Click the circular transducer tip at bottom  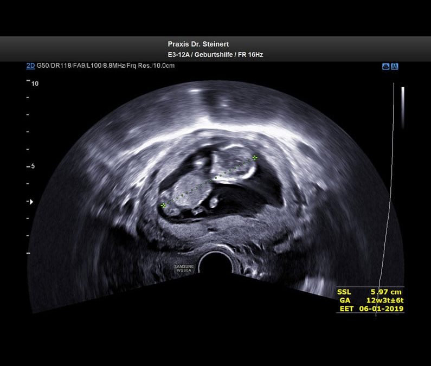tap(215, 264)
